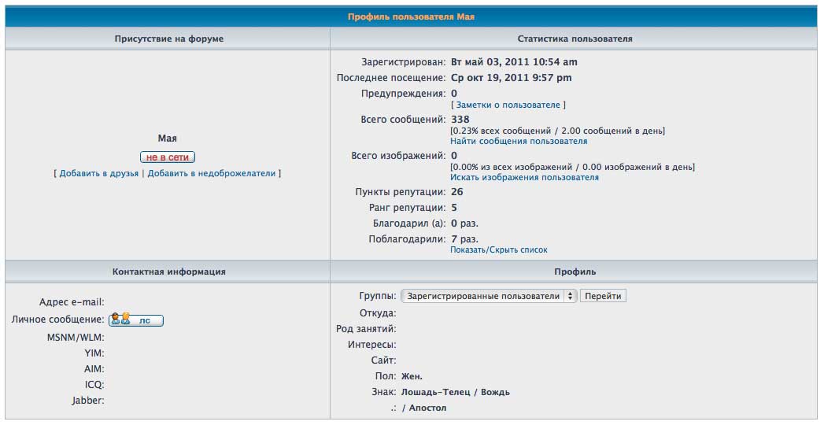Open 'Добавить в друзья' link
The width and height of the screenshot is (824, 425).
click(99, 173)
